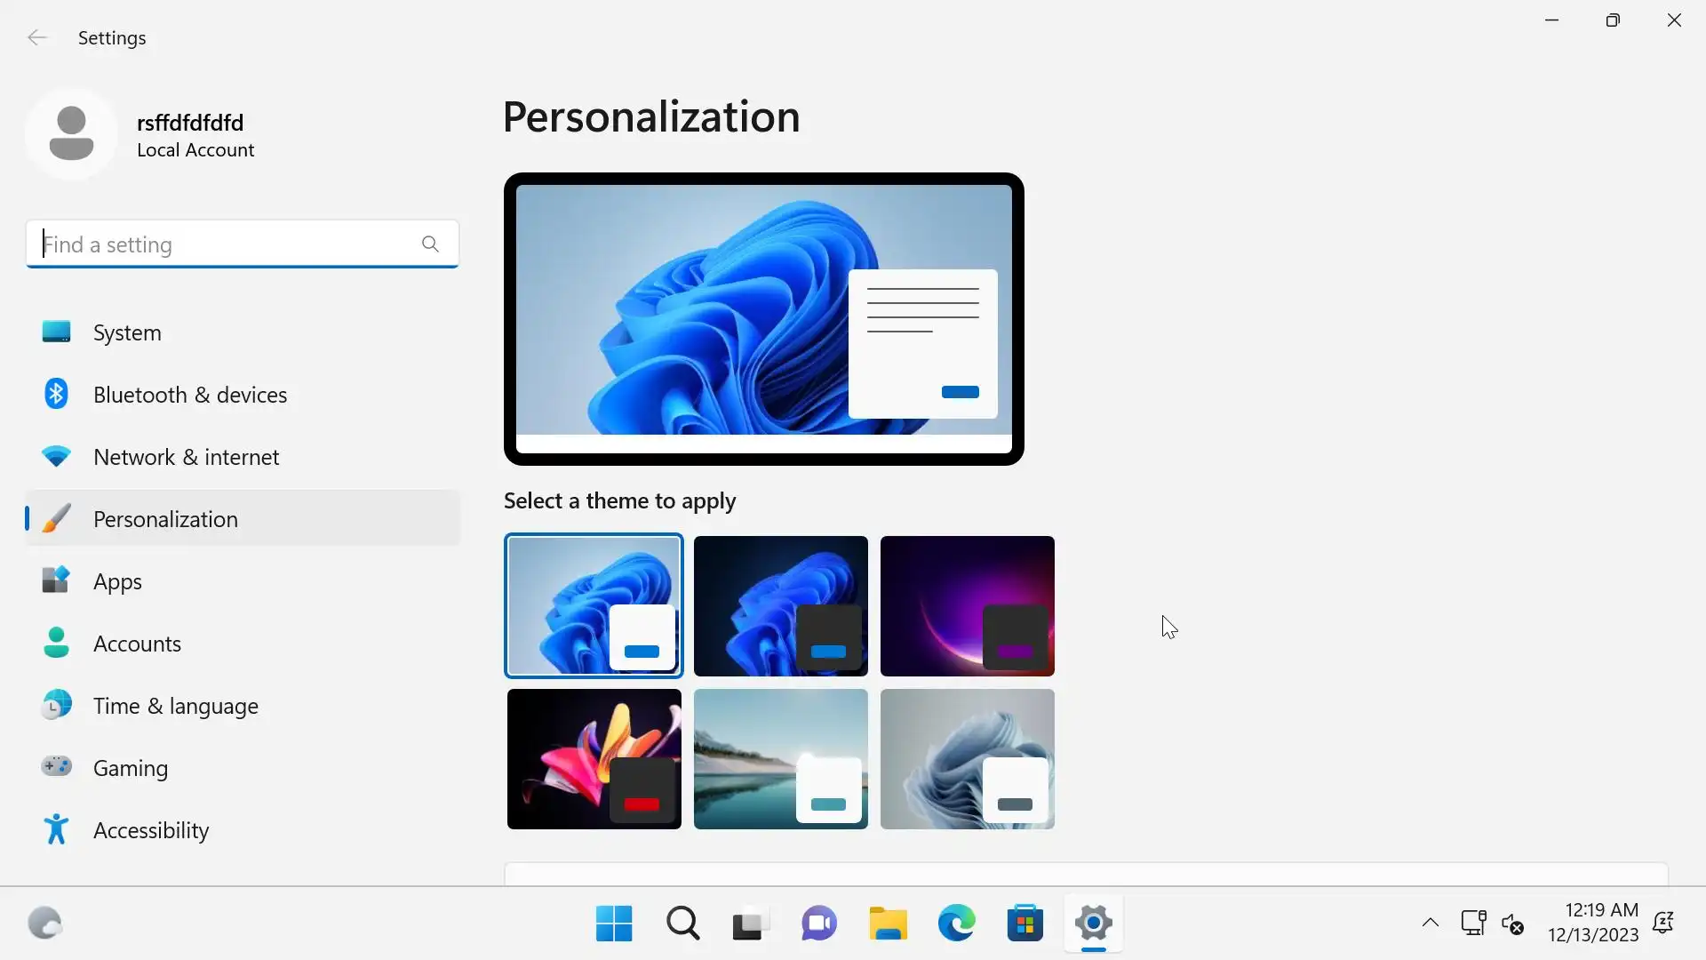Click the Gaming controller icon

click(x=56, y=766)
